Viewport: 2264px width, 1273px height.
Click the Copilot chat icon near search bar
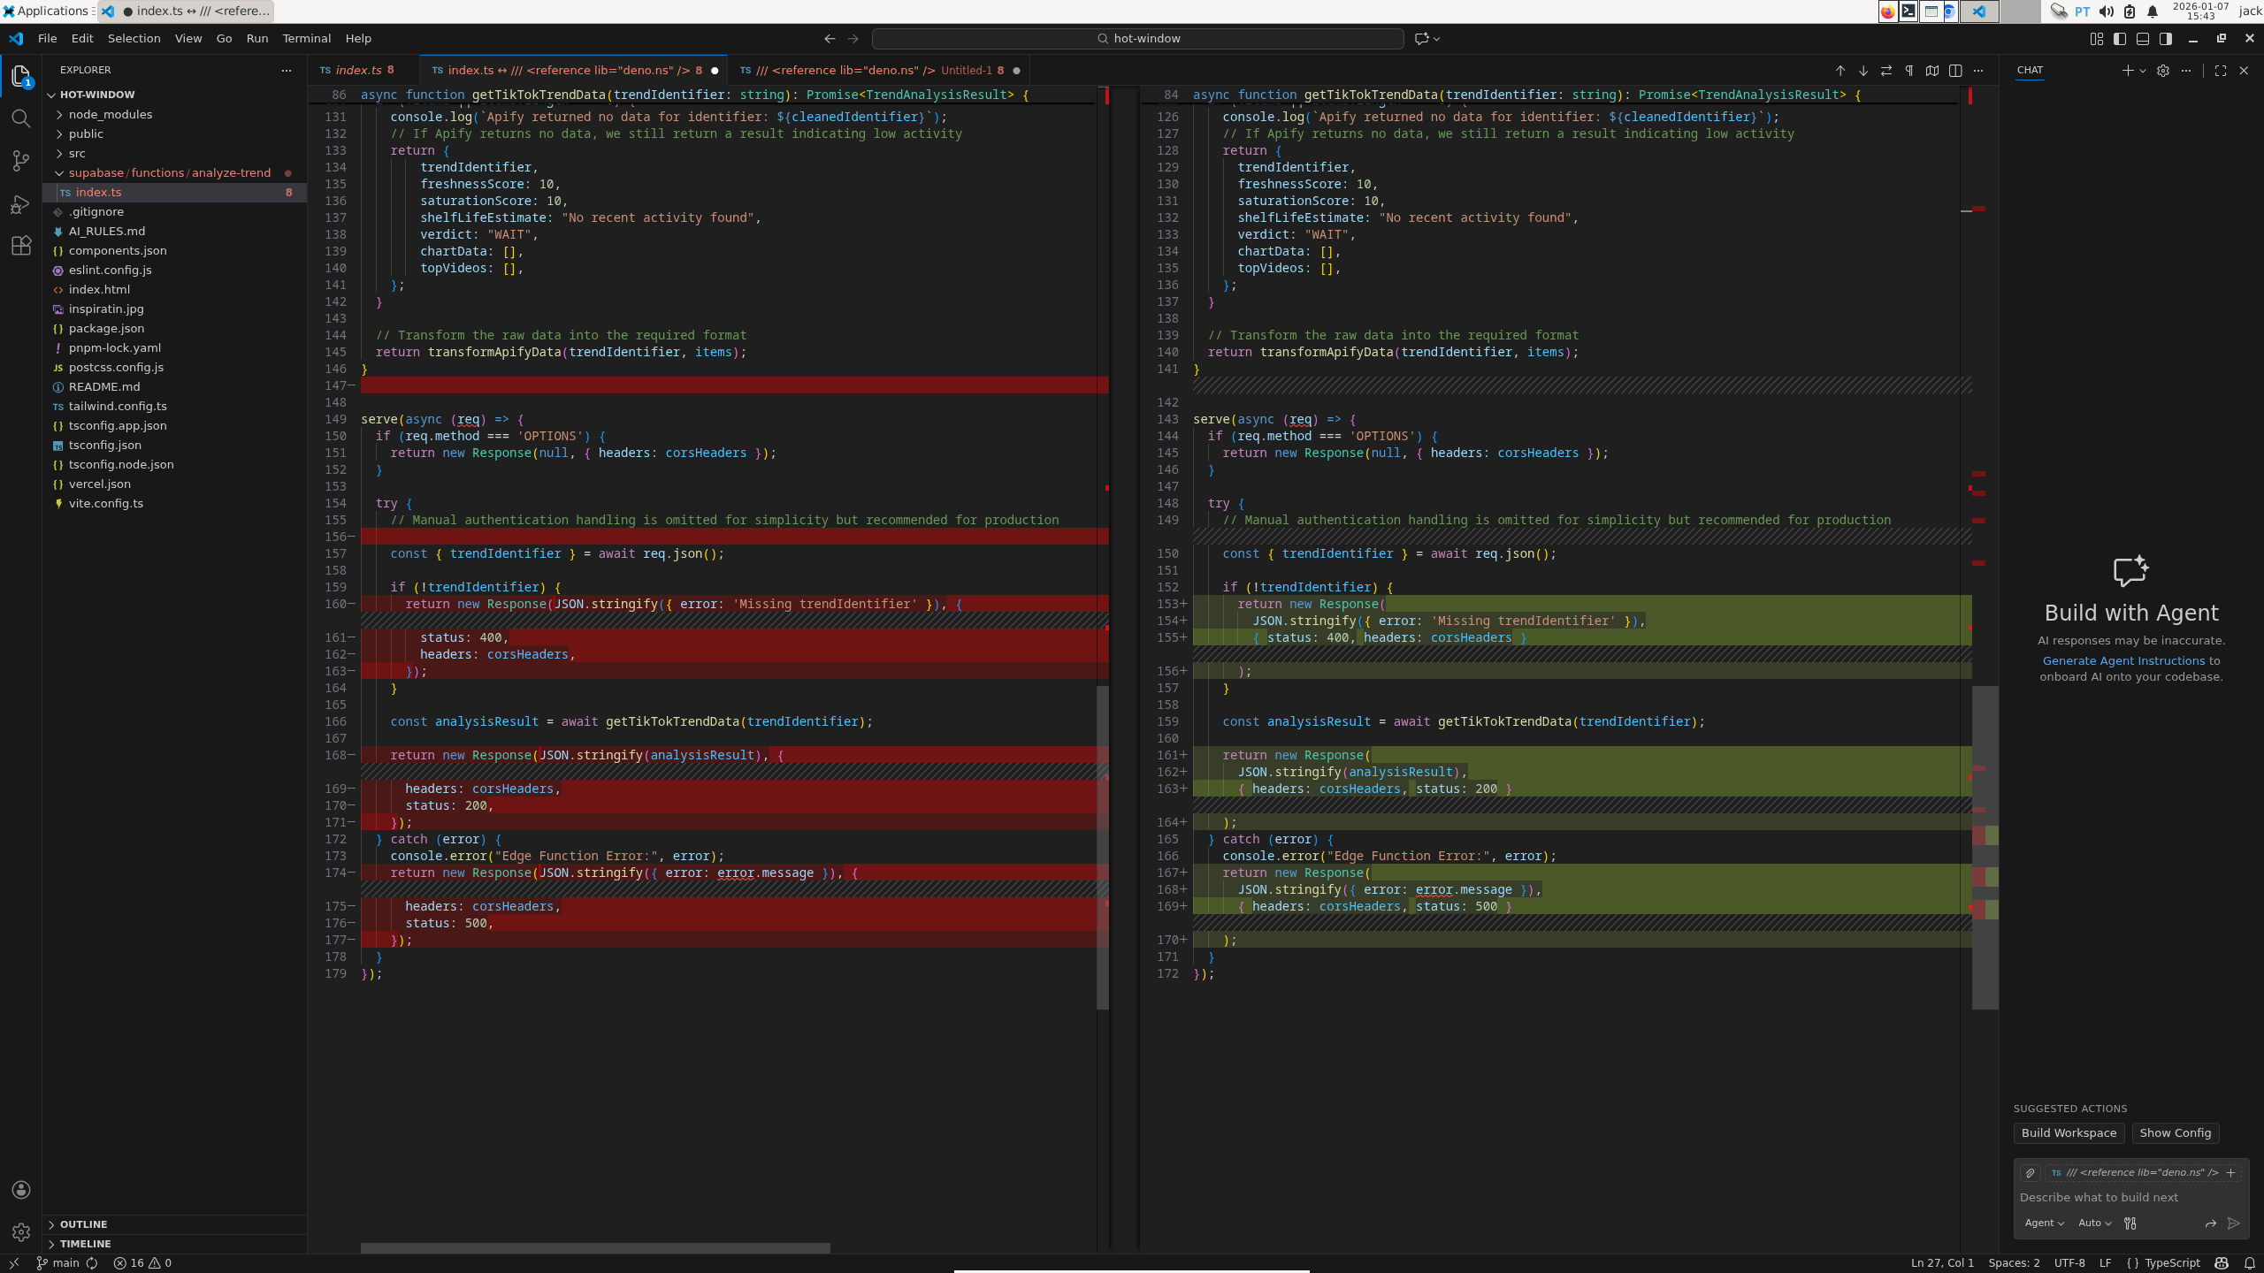1421,39
